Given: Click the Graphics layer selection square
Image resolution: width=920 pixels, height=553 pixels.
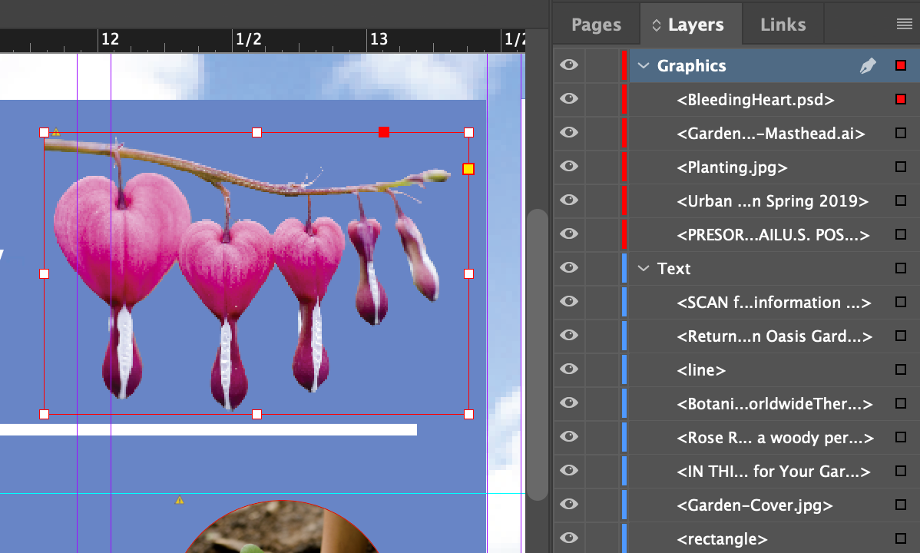Looking at the screenshot, I should coord(901,65).
